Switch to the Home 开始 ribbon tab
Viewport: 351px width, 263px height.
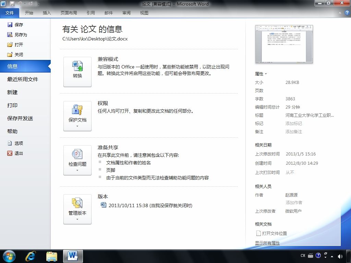click(x=29, y=13)
